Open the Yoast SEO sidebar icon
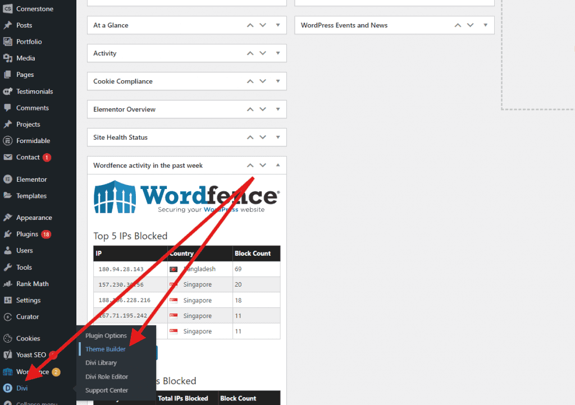 coord(8,355)
